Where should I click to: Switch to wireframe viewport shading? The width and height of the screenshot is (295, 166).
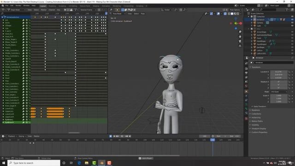coord(229,13)
